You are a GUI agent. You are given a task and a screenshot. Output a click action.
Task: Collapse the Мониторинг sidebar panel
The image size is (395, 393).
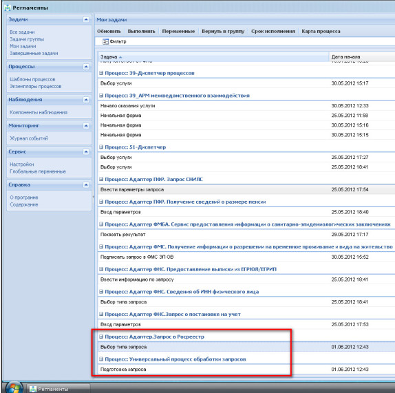click(x=86, y=126)
